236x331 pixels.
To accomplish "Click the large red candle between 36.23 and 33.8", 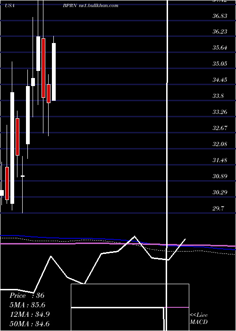I will click(43, 68).
